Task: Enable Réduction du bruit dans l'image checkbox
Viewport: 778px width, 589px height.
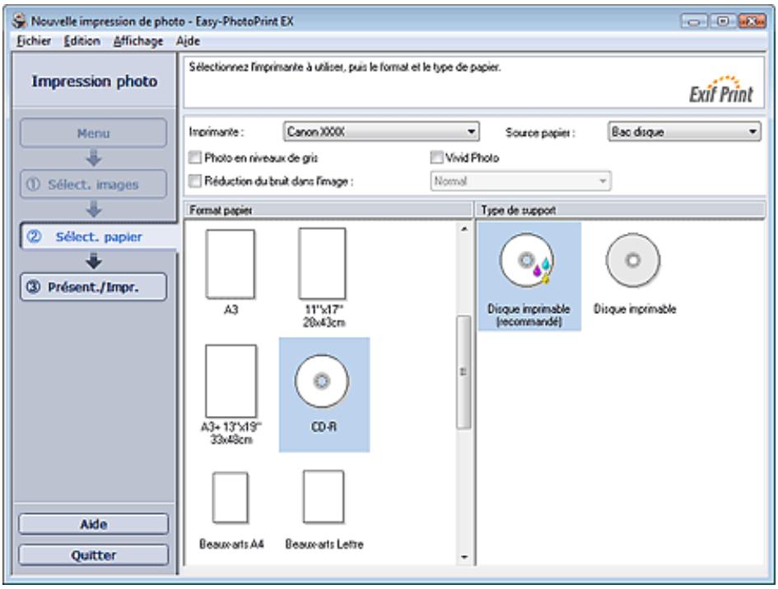Action: 195,180
